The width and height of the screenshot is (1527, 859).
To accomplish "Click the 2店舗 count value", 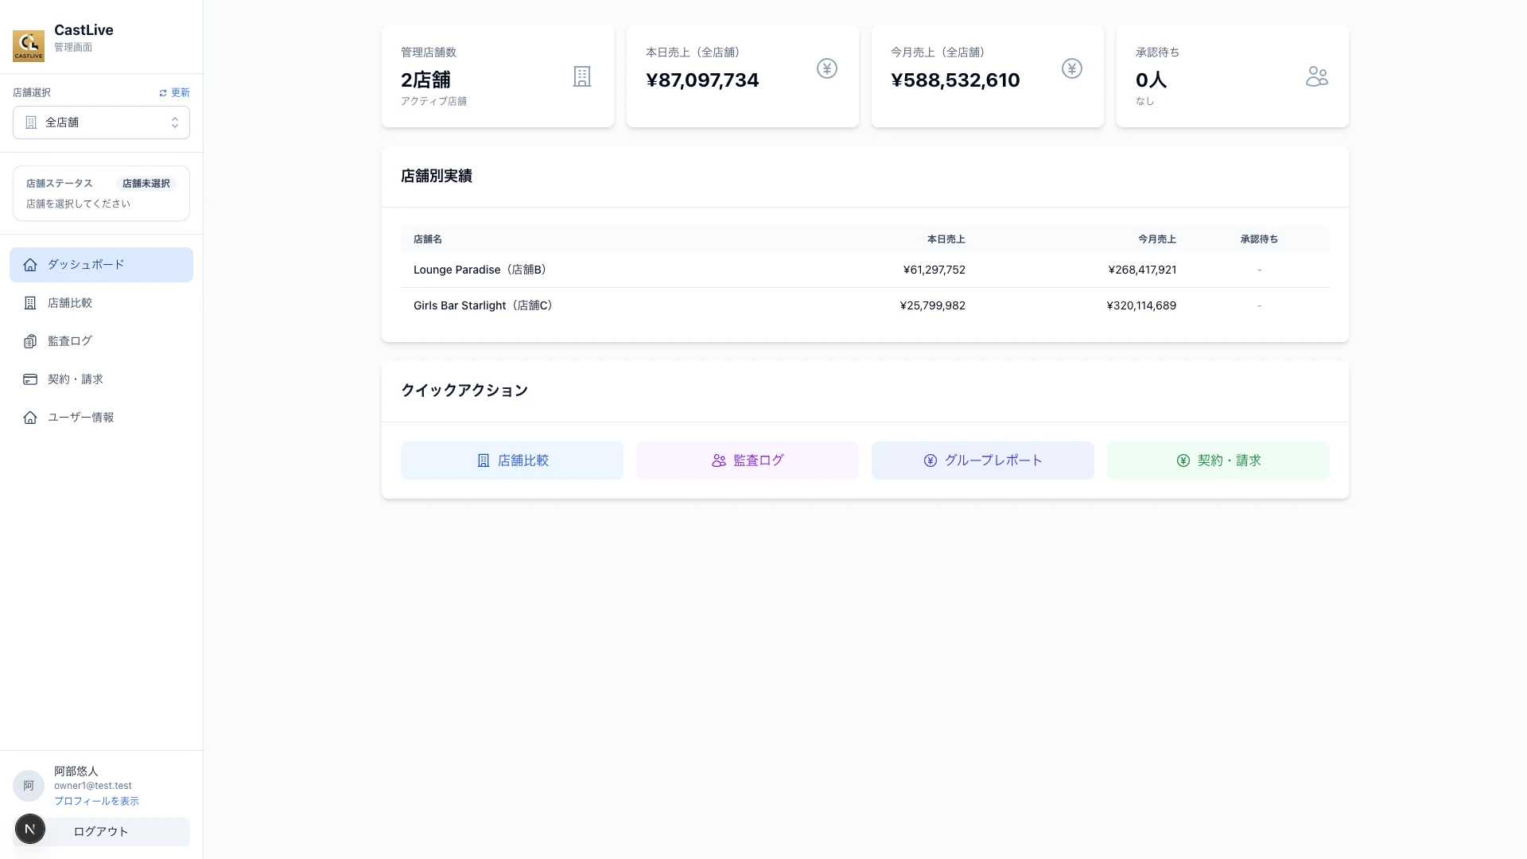I will point(425,80).
